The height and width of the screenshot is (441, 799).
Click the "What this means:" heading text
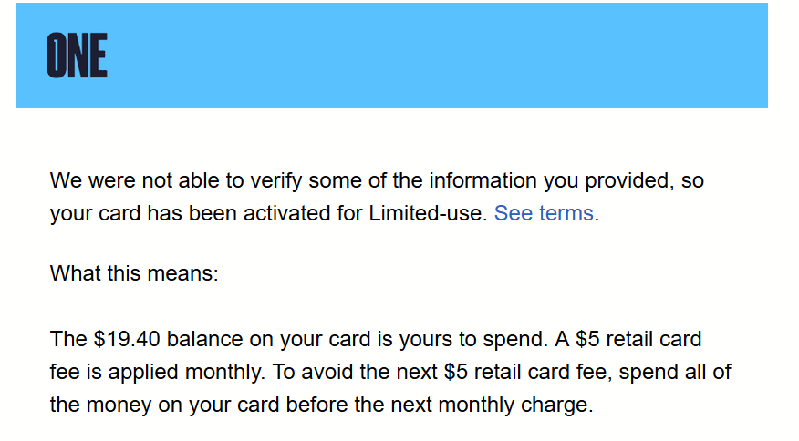pyautogui.click(x=134, y=273)
